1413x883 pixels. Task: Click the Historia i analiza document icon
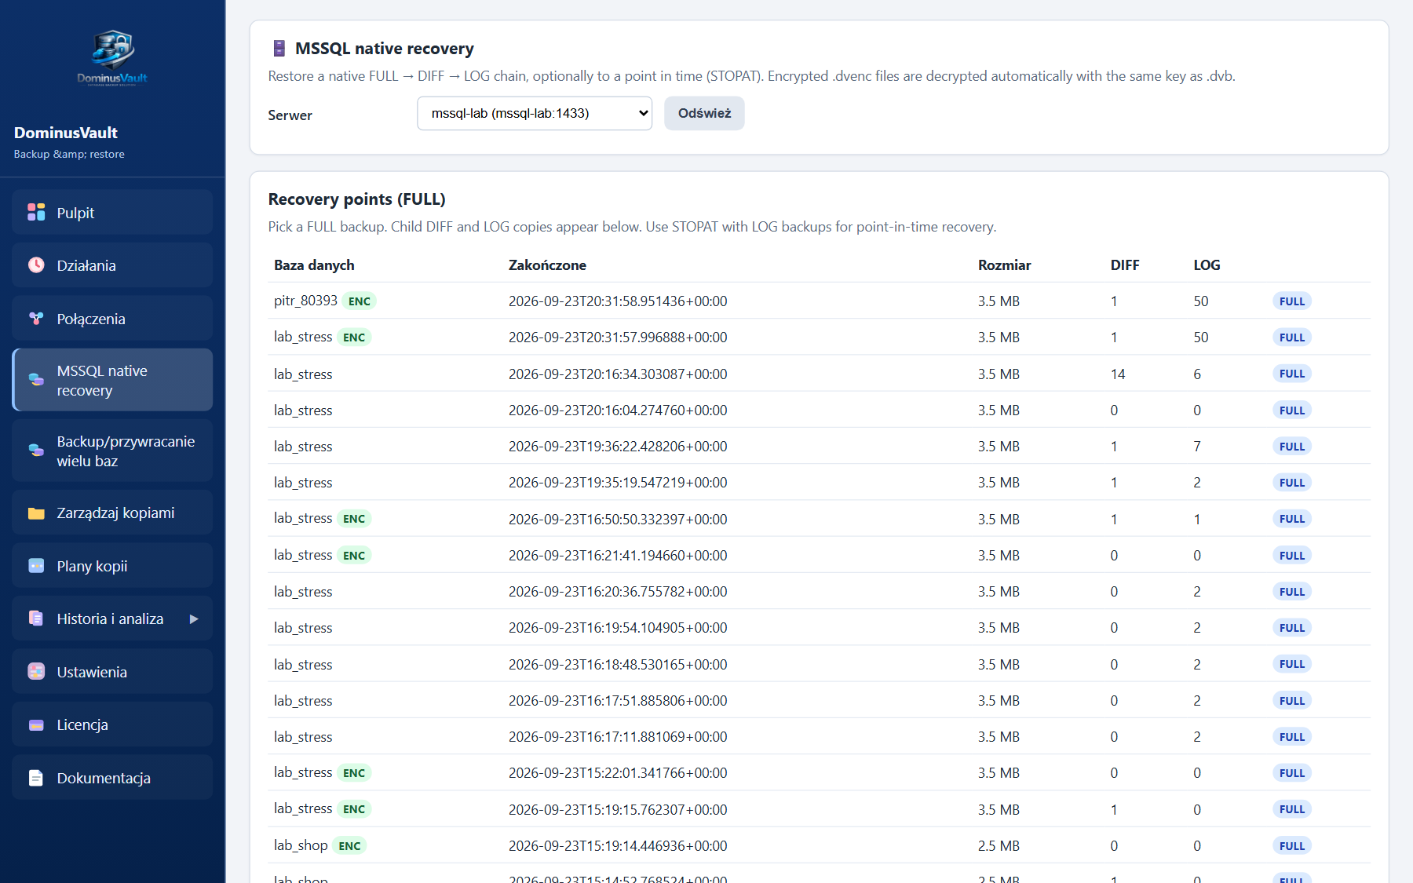(36, 618)
